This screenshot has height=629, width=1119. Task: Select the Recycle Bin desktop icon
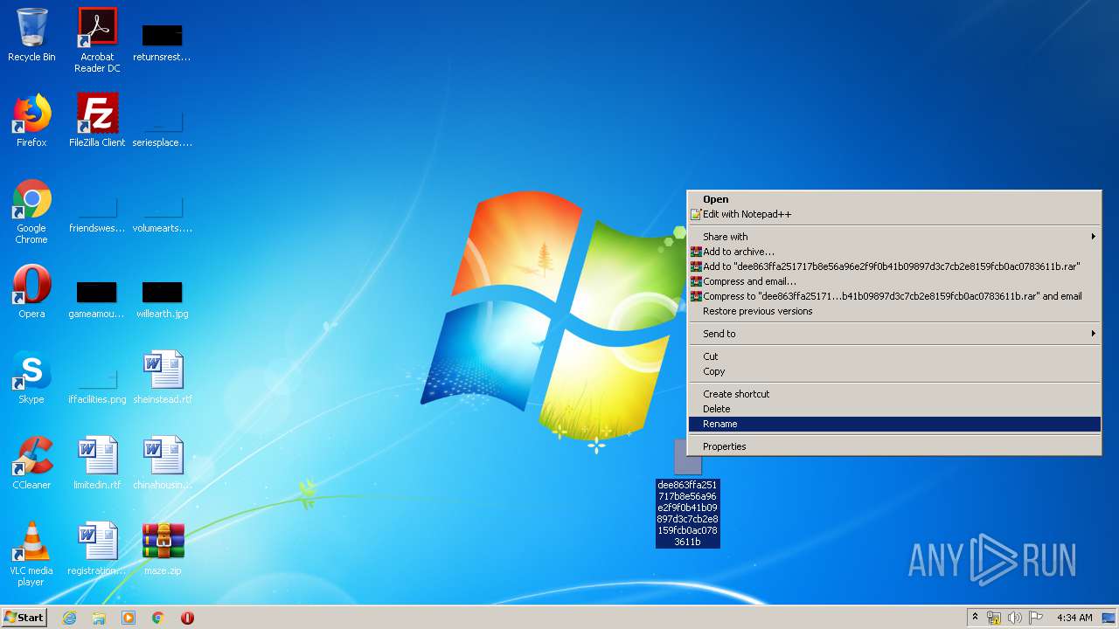pyautogui.click(x=31, y=35)
